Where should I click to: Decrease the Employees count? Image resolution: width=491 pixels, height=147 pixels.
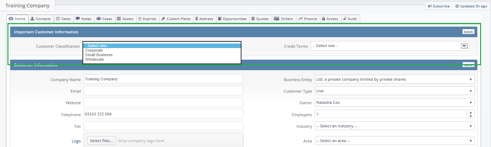471,116
